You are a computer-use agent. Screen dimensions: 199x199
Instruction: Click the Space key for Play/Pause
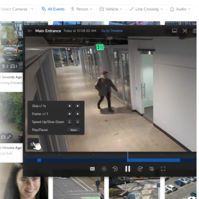pyautogui.click(x=74, y=130)
